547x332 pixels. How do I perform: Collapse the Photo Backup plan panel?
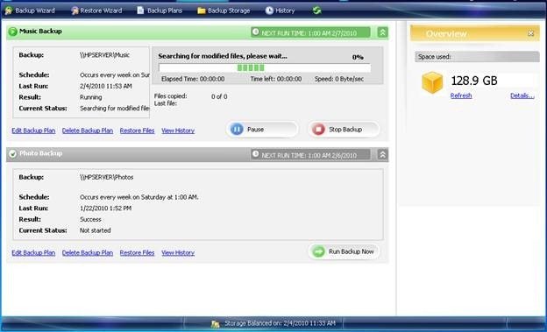click(383, 154)
